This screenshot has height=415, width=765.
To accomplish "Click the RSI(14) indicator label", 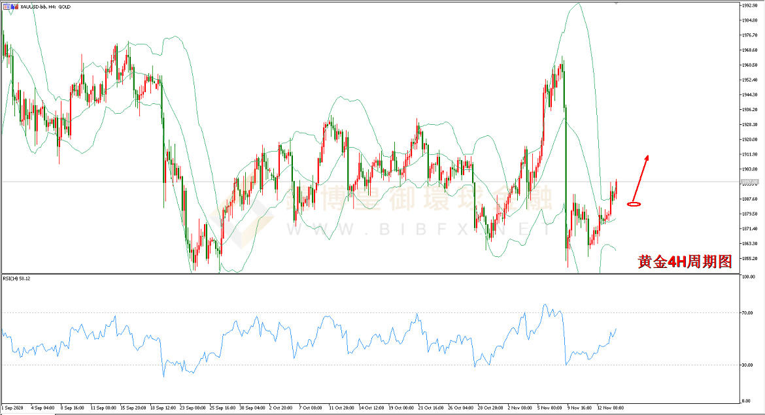I will click(16, 278).
